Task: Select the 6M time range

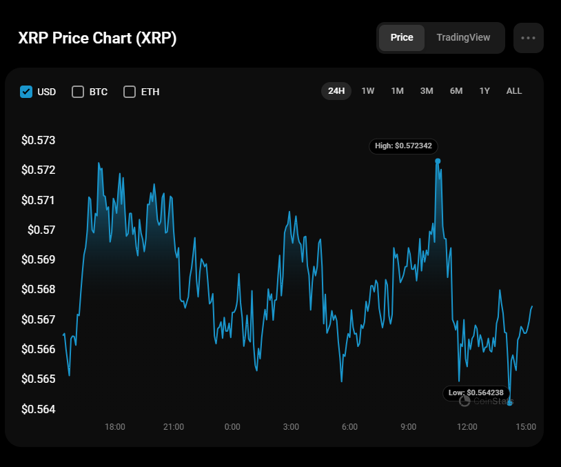Action: [456, 91]
